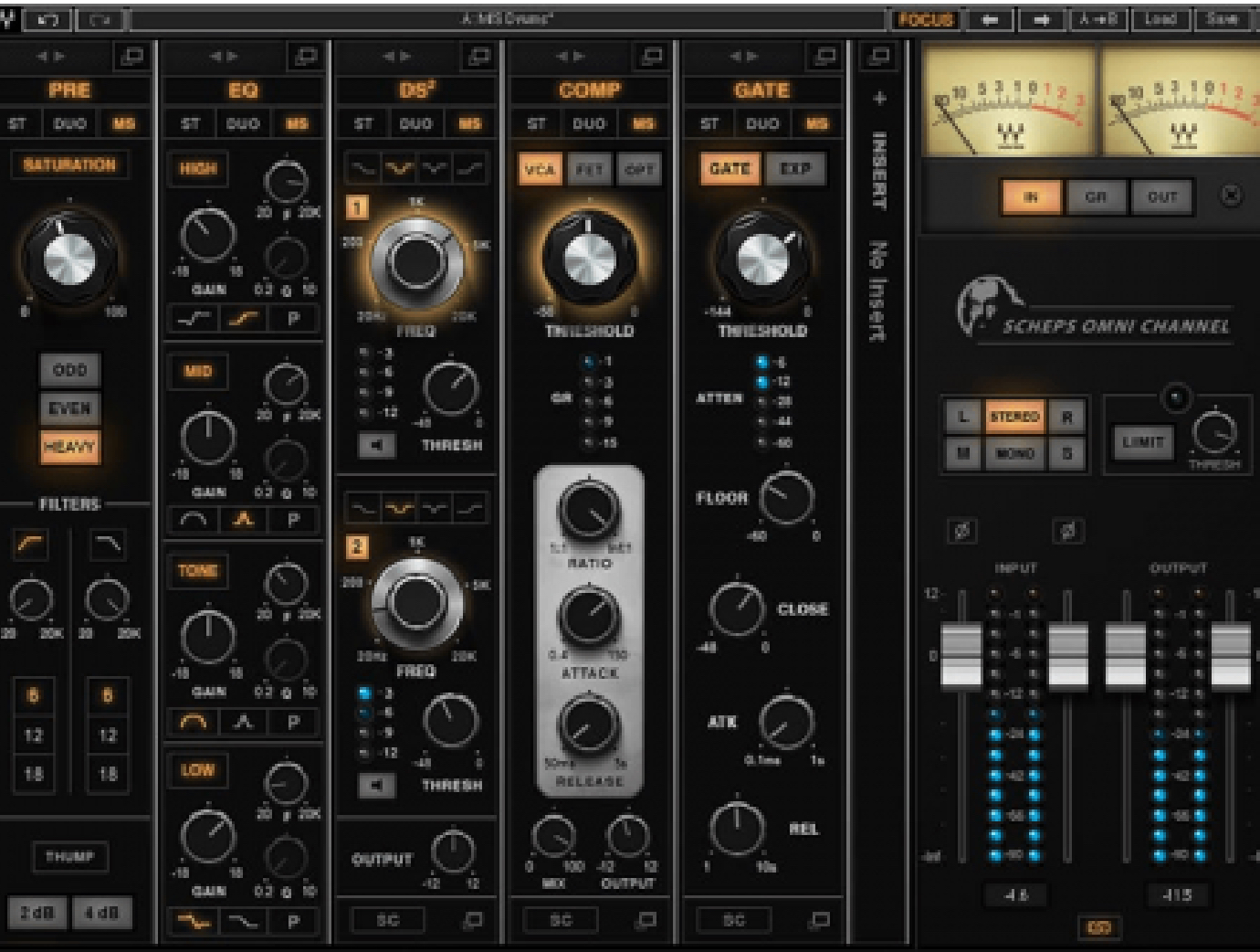Go to previous preset with left arrow
Viewport: 1260px width, 952px height.
[991, 19]
